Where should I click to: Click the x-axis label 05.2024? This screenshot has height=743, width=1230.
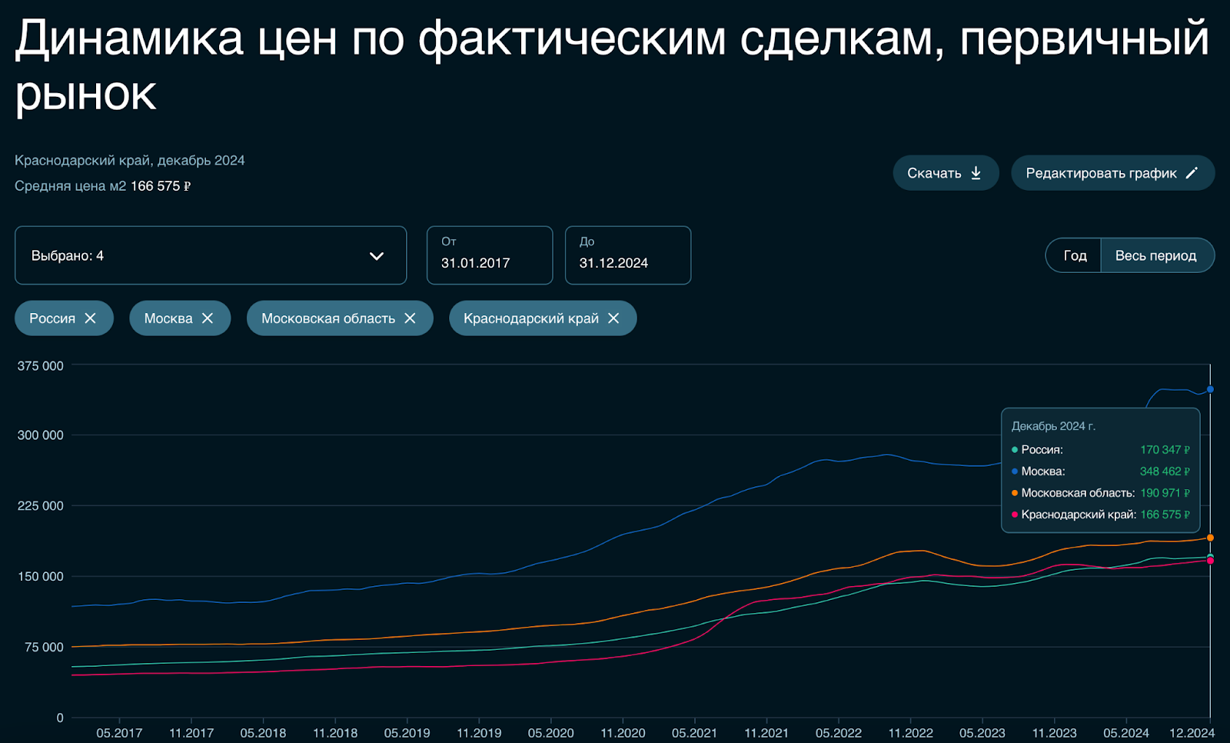point(1126,733)
